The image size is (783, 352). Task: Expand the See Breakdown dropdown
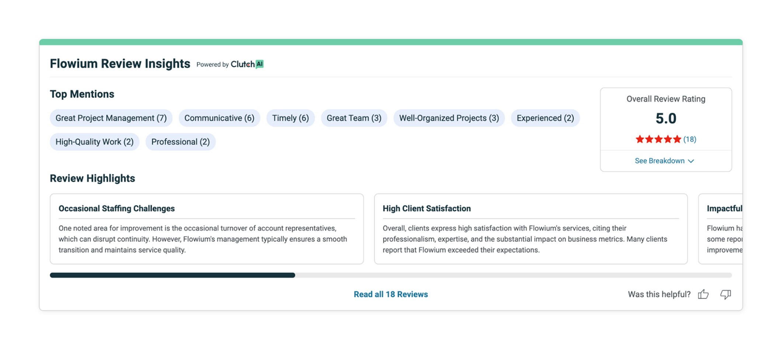[x=664, y=161]
